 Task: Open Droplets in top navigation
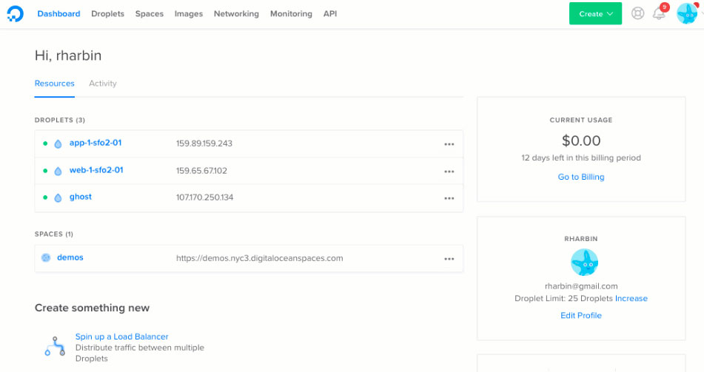click(108, 14)
